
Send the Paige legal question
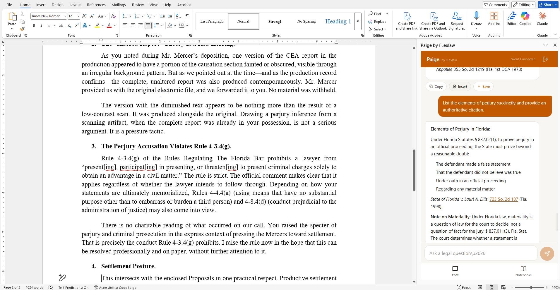[547, 253]
